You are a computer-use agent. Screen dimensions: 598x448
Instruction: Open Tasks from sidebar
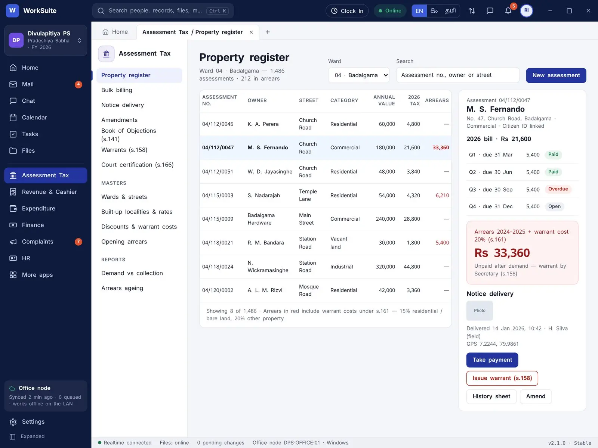click(x=46, y=134)
